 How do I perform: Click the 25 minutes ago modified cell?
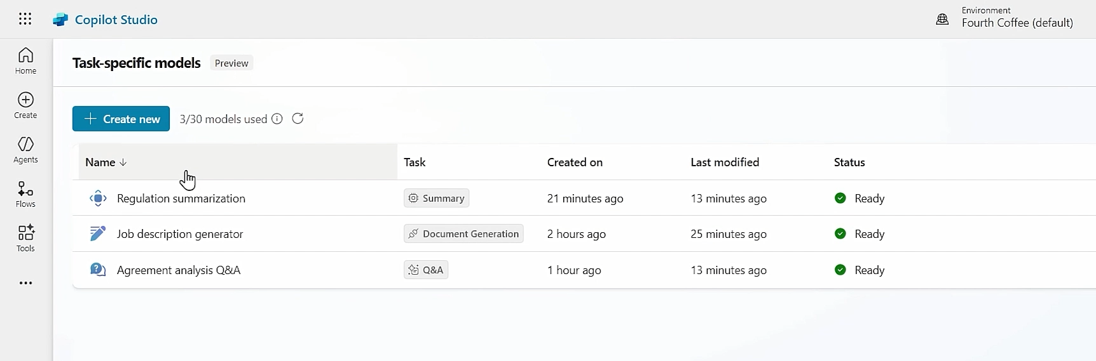pos(729,233)
